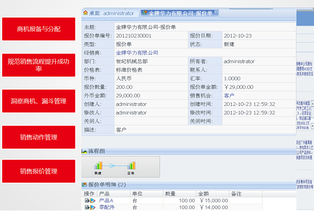Click the 零配件 amount ¥14,000.00
Image resolution: width=314 pixels, height=215 pixels.
pos(214,207)
